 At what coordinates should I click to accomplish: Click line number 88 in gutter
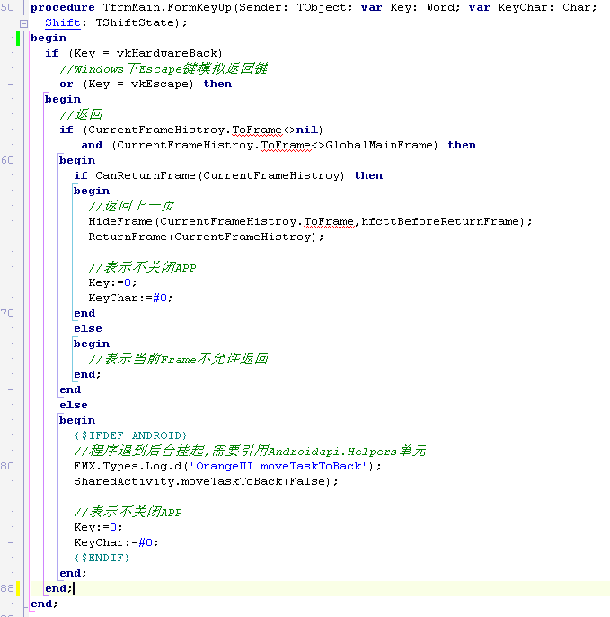point(7,588)
